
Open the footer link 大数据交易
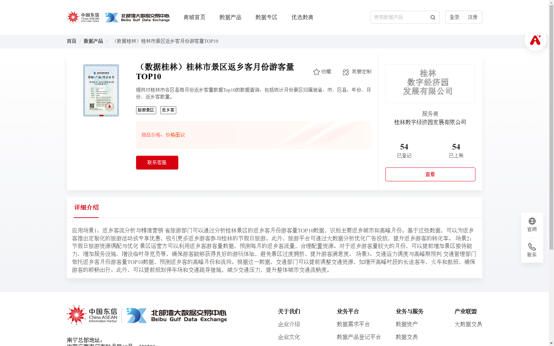468,324
